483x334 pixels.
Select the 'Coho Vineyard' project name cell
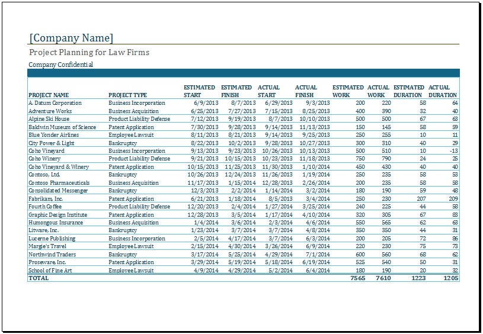46,151
